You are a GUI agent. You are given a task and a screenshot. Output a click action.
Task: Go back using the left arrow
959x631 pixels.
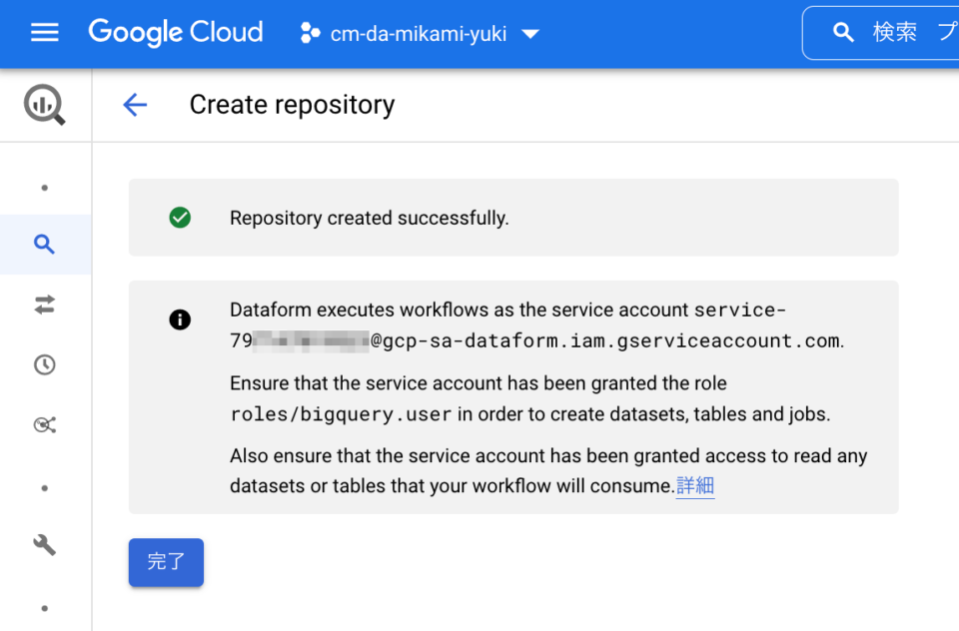[x=135, y=105]
